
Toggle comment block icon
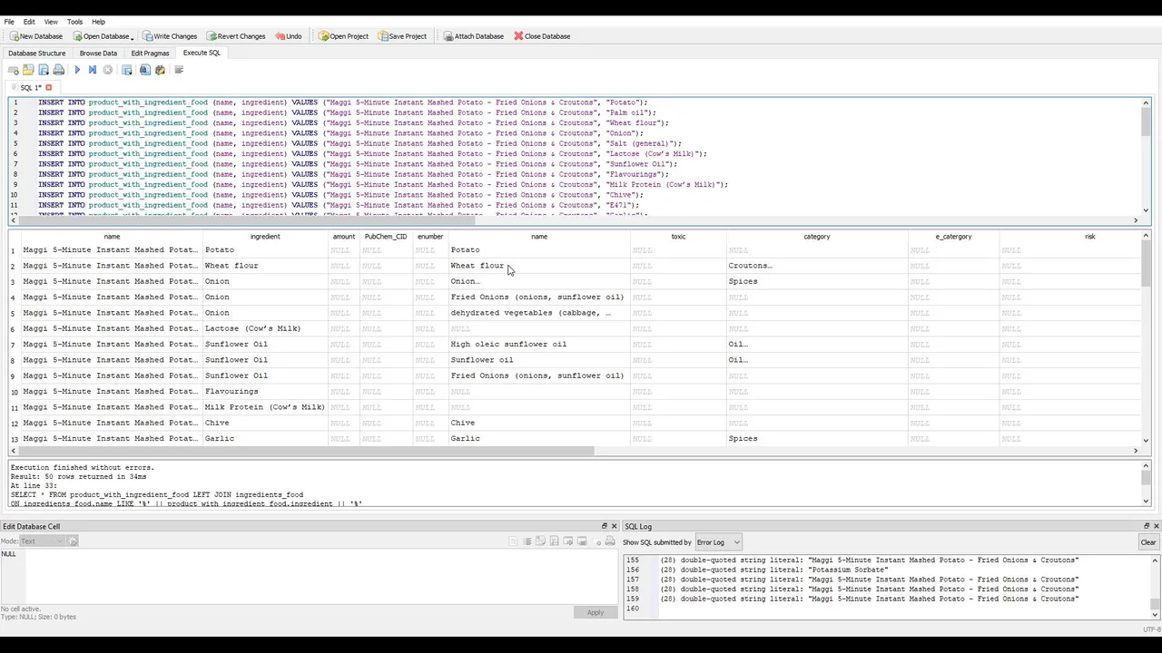(x=179, y=70)
